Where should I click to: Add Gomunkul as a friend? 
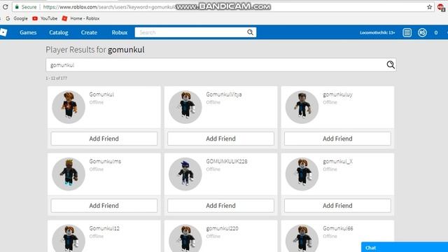(x=104, y=139)
